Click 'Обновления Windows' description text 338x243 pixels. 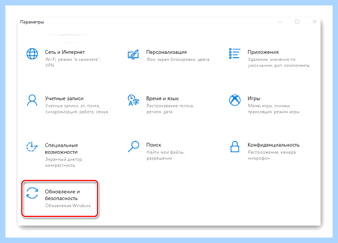[68, 205]
